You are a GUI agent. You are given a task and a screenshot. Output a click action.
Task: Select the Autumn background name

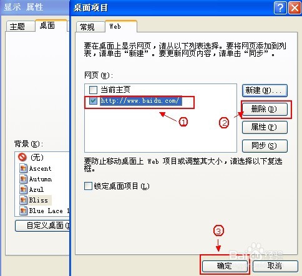pos(41,179)
